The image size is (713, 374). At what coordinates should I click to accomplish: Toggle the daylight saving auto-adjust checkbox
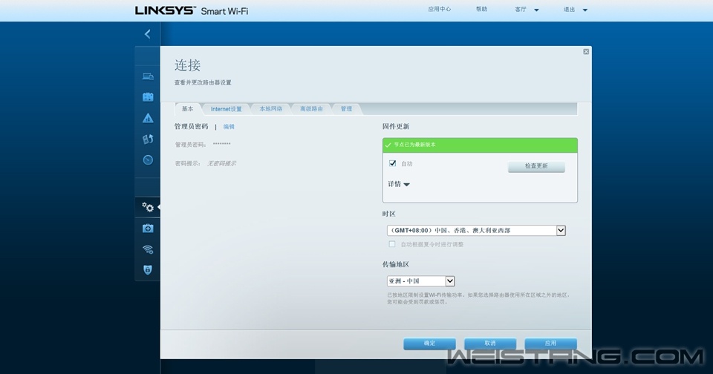(x=393, y=244)
